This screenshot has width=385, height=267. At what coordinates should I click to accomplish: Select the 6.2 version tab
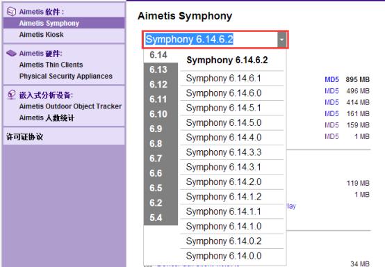tap(161, 203)
